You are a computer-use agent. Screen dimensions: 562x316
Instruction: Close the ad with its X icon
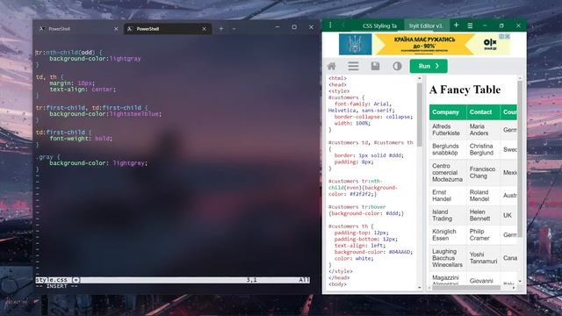point(508,37)
